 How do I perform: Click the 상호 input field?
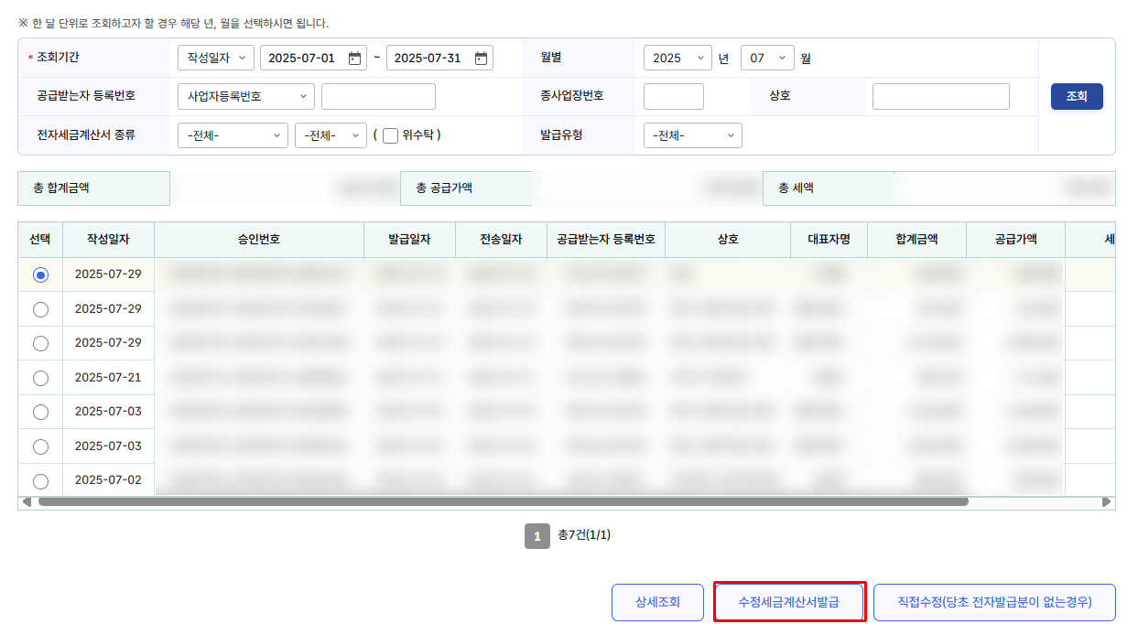tap(941, 96)
